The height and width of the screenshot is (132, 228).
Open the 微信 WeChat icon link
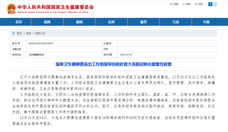(x=199, y=4)
